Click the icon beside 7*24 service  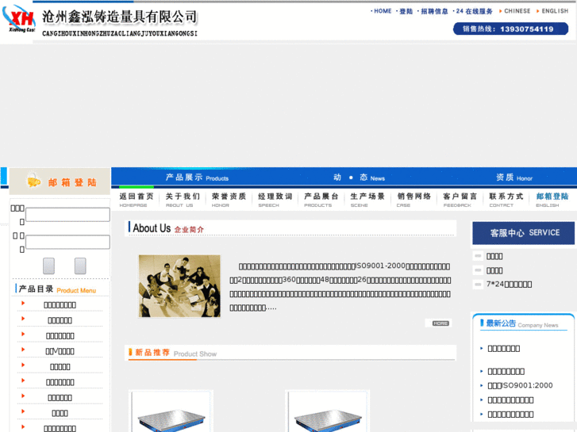point(478,285)
